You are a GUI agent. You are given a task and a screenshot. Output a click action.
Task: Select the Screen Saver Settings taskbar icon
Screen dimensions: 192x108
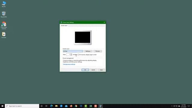[x=100, y=106]
